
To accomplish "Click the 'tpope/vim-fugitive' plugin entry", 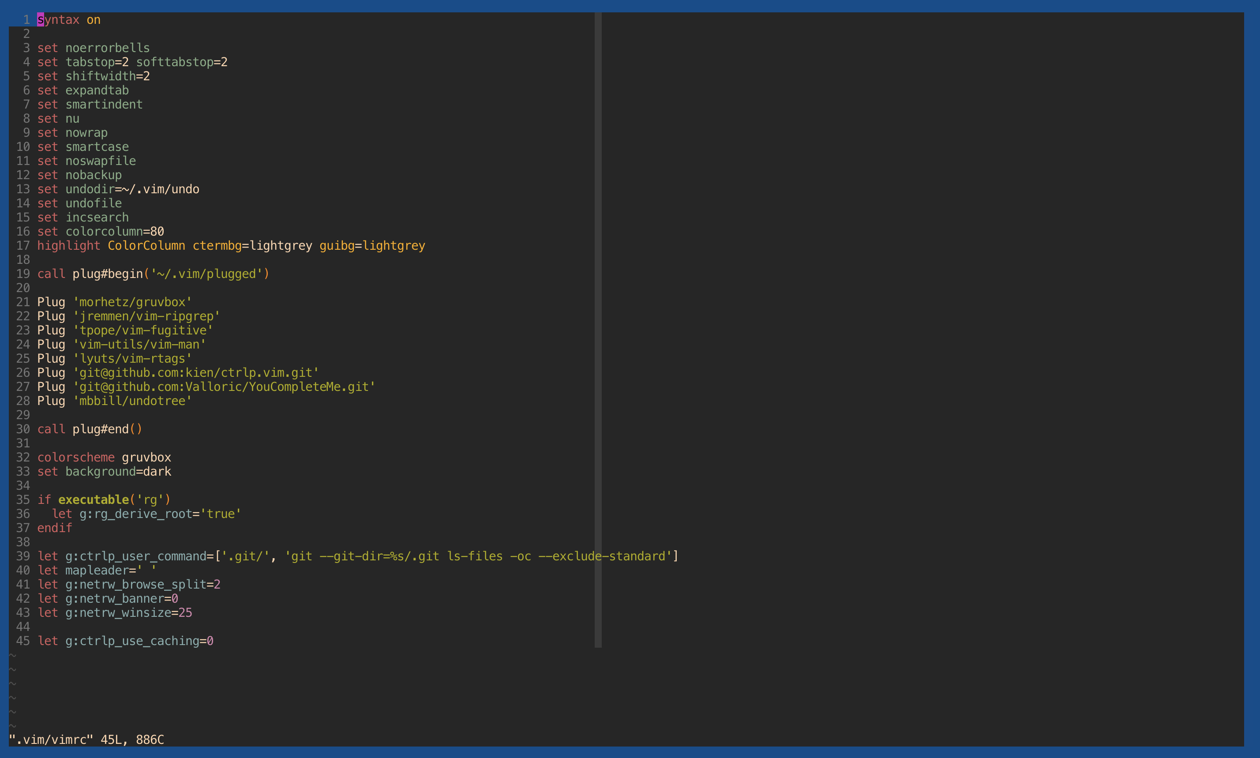I will pyautogui.click(x=142, y=330).
